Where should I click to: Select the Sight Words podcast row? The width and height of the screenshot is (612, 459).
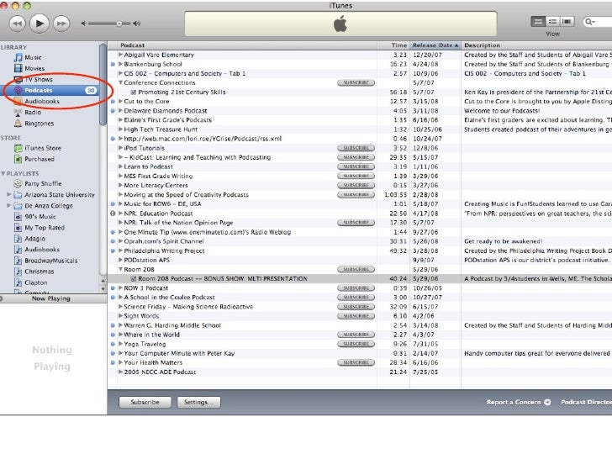360,316
